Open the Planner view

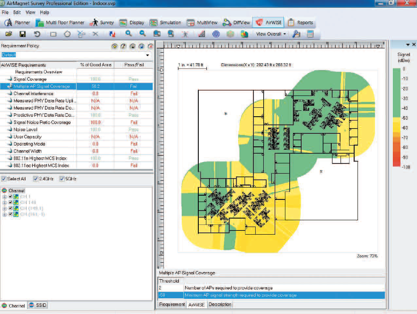[19, 22]
